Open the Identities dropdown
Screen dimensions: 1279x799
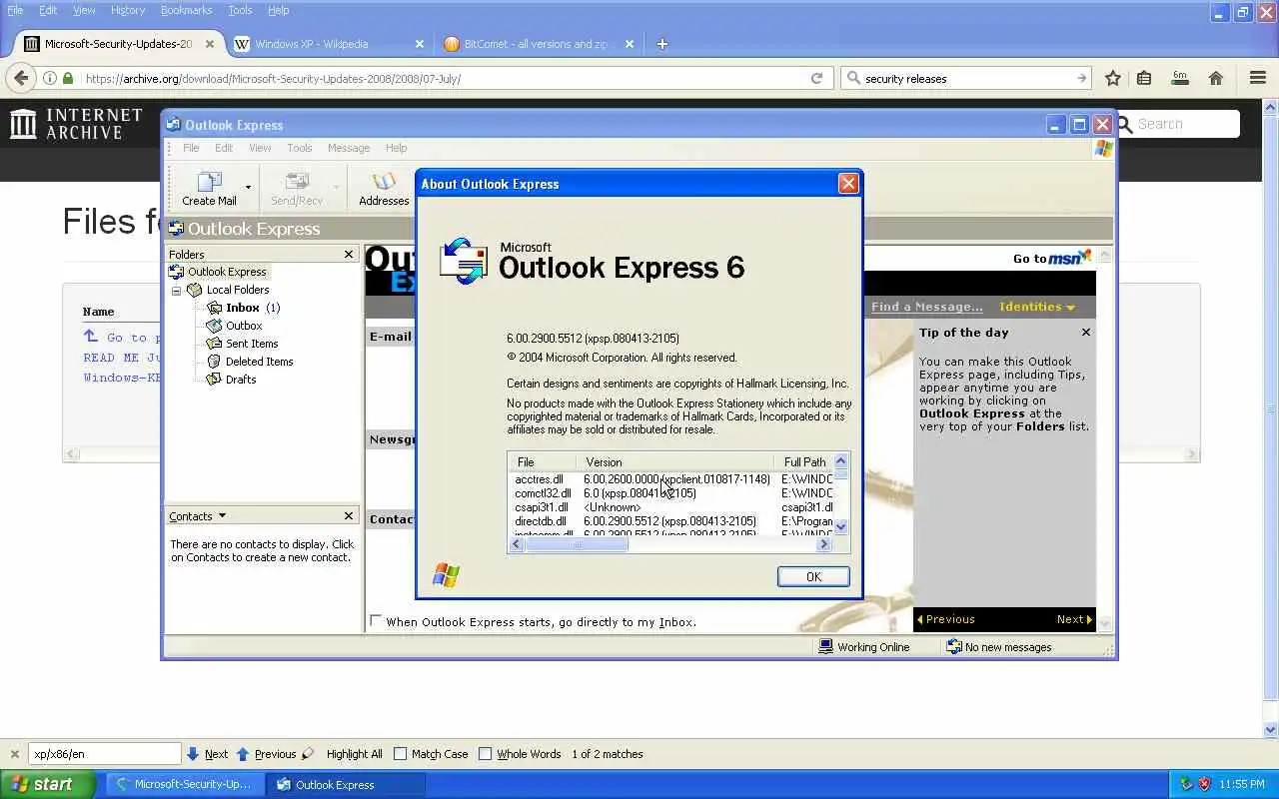tap(1037, 307)
